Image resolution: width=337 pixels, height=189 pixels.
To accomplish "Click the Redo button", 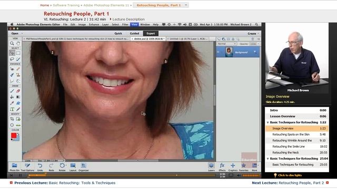I will tap(51, 167).
